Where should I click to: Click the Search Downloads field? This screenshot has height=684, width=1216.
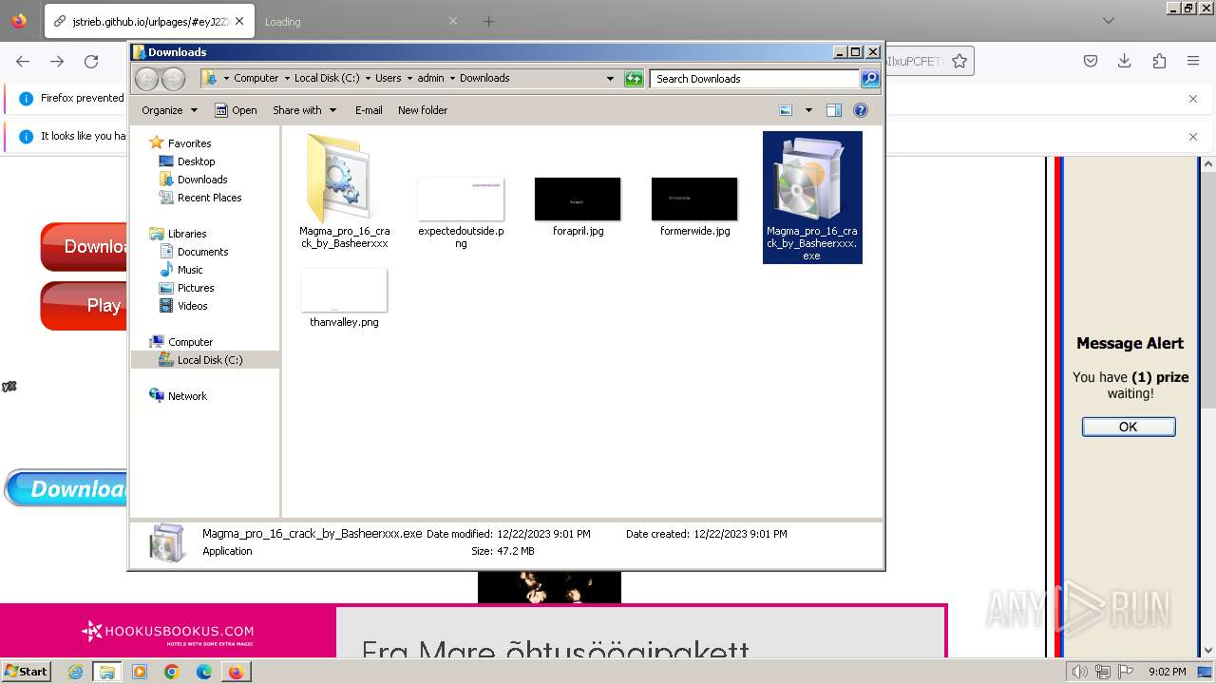point(755,79)
